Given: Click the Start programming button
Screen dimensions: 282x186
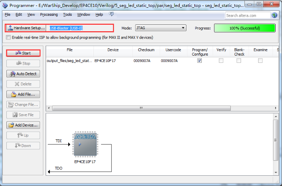Looking at the screenshot, I should pos(23,53).
